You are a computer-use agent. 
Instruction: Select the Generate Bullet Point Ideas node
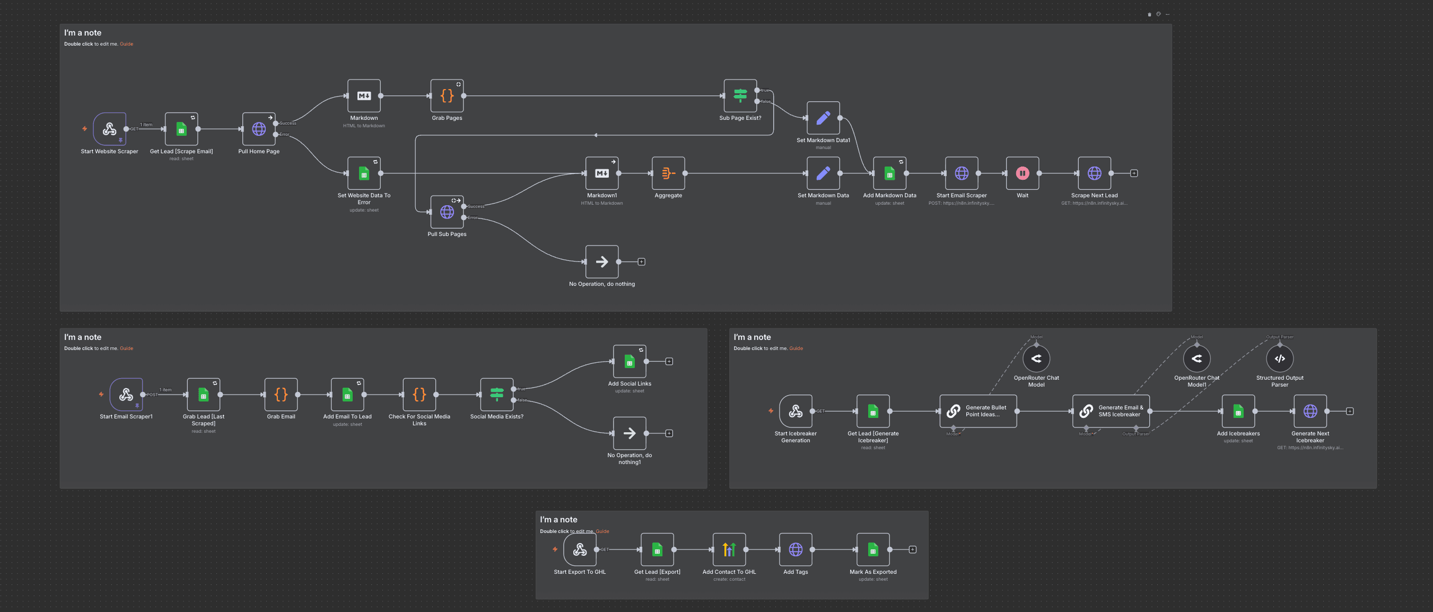click(978, 411)
